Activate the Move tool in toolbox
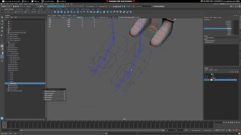Image resolution: width=241 pixels, height=135 pixels. [x=2, y=28]
